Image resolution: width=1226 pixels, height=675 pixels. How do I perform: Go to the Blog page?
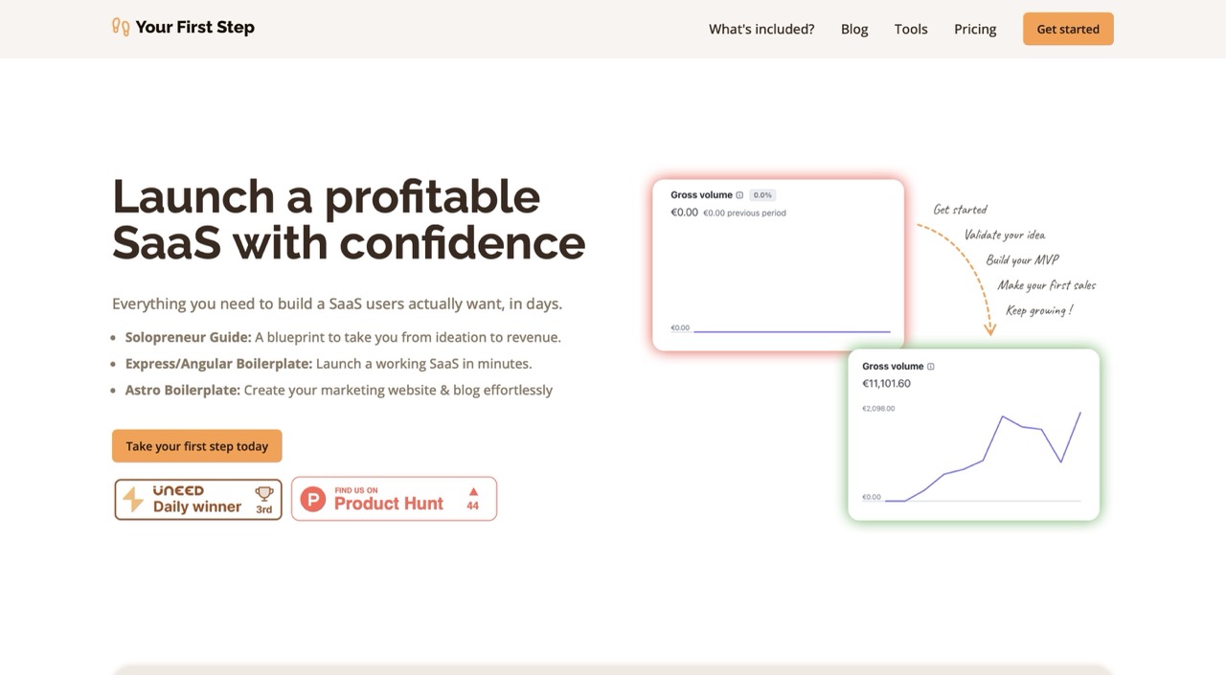pos(854,29)
